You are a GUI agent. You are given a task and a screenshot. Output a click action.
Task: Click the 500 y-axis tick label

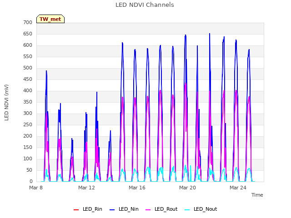(28, 68)
